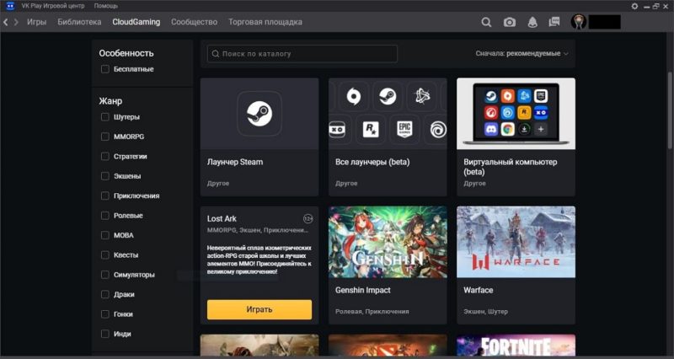
Task: Enable the Бесплатные checkbox
Action: 104,69
